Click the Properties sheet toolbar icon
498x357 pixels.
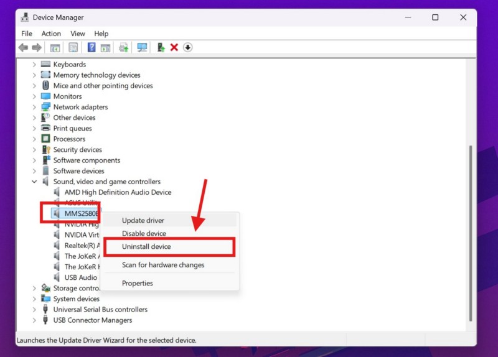tap(73, 48)
